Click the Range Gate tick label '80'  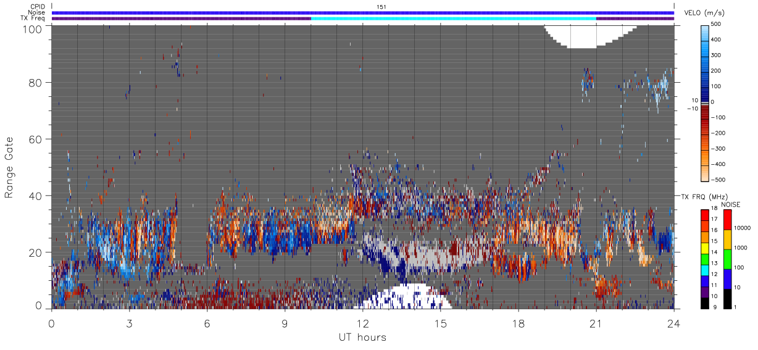(x=35, y=82)
